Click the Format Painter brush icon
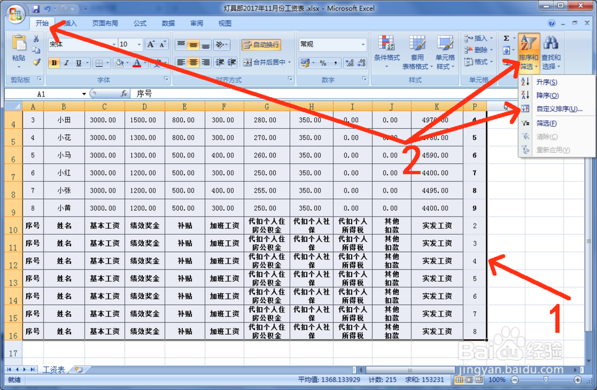This screenshot has width=597, height=390. tap(36, 62)
